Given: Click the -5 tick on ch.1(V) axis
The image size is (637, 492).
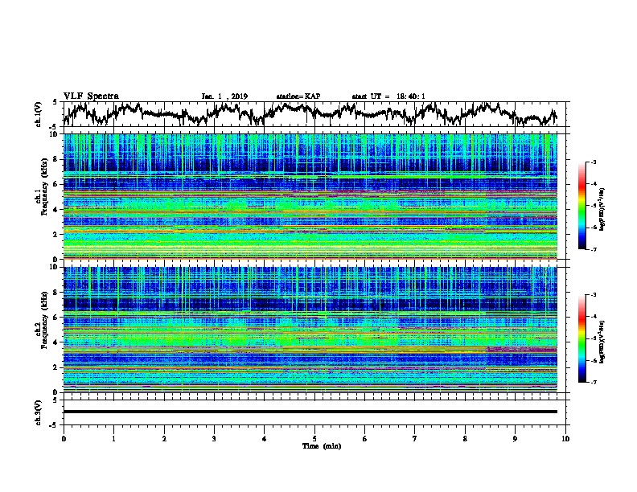Looking at the screenshot, I should pyautogui.click(x=54, y=127).
